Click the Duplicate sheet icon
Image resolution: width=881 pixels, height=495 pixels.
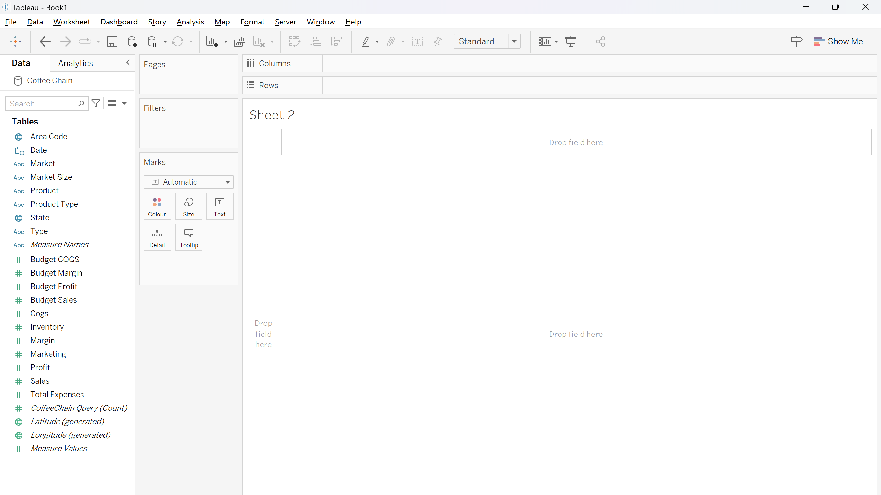click(x=239, y=41)
